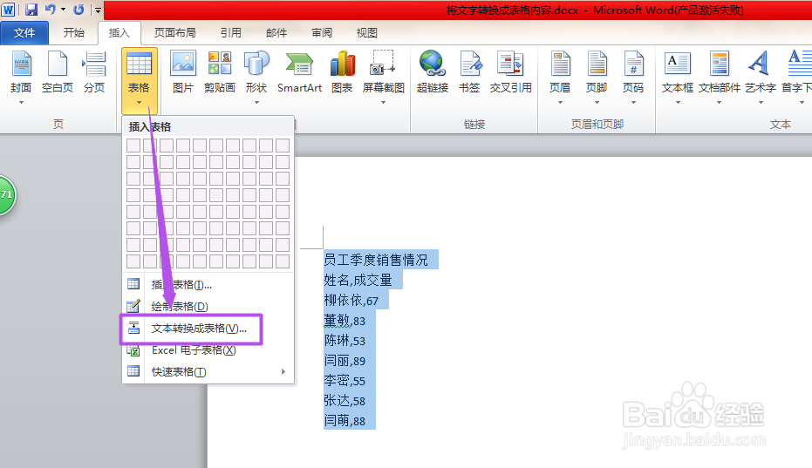
Task: Click the green 71 circle badge
Action: point(6,194)
